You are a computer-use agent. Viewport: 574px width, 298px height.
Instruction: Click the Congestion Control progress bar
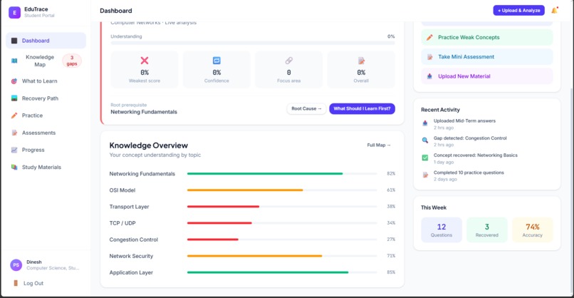[282, 240]
